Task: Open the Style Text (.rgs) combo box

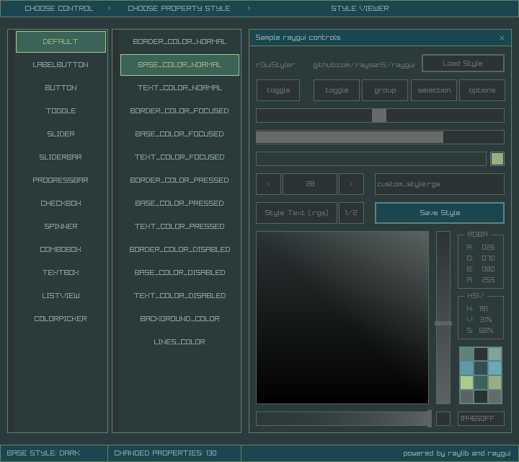Action: click(296, 213)
